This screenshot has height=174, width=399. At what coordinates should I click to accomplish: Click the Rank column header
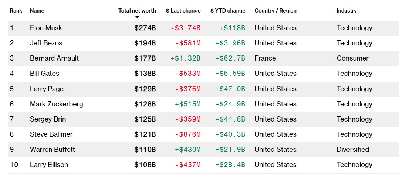point(16,11)
